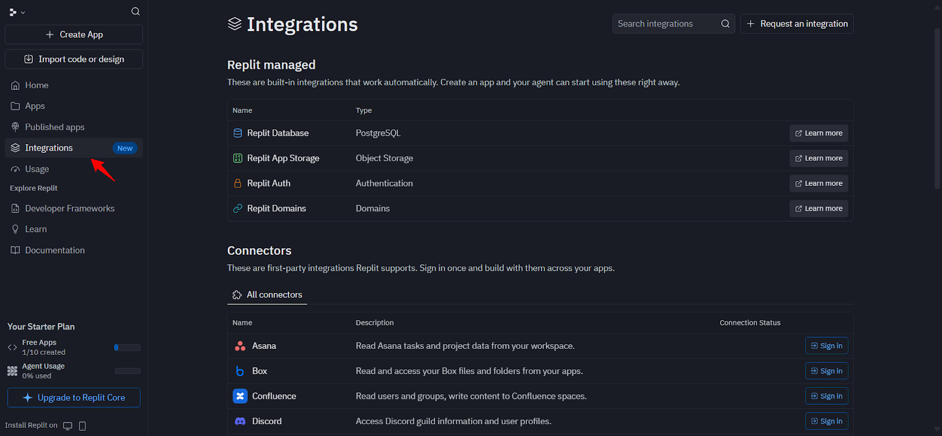The image size is (942, 436).
Task: Click the Create App button
Action: 74,35
